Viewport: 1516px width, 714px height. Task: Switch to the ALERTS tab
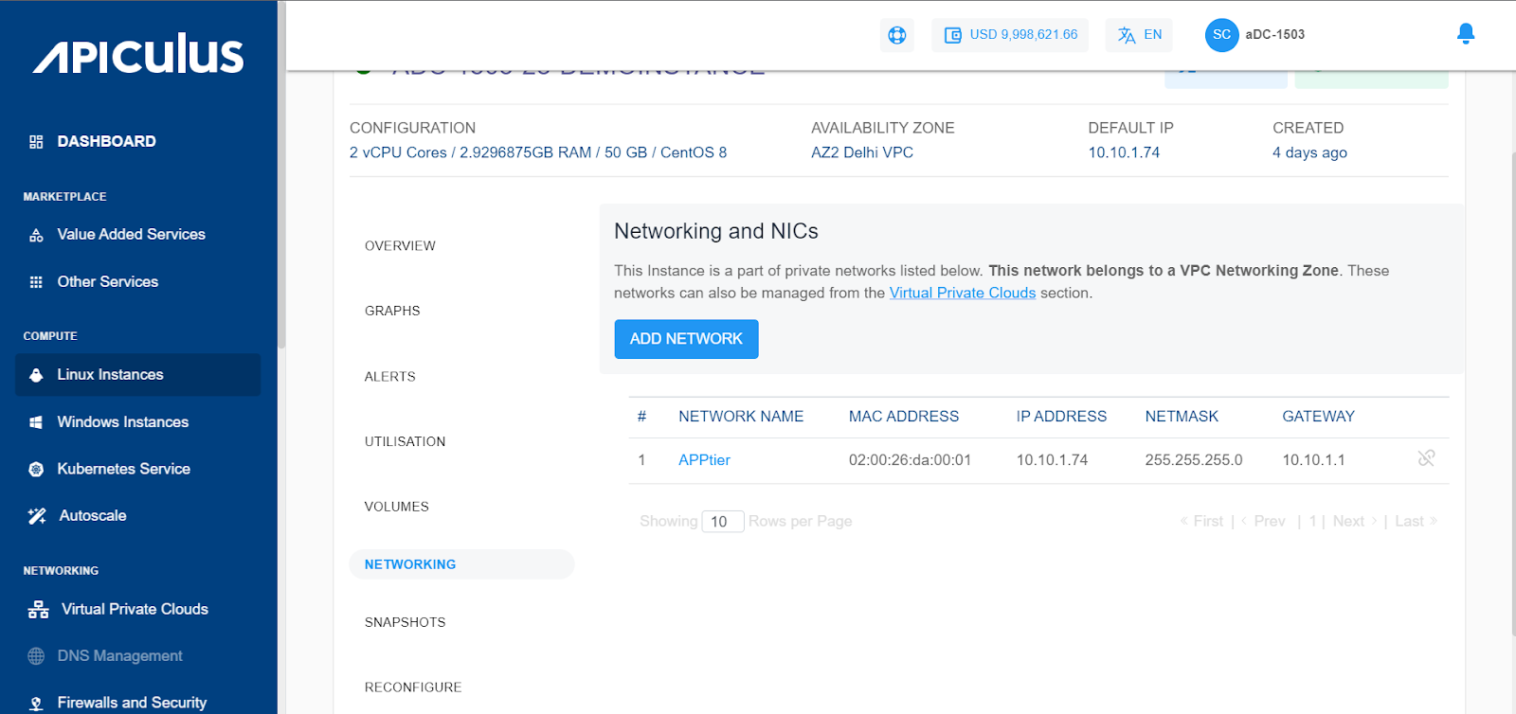(x=389, y=376)
